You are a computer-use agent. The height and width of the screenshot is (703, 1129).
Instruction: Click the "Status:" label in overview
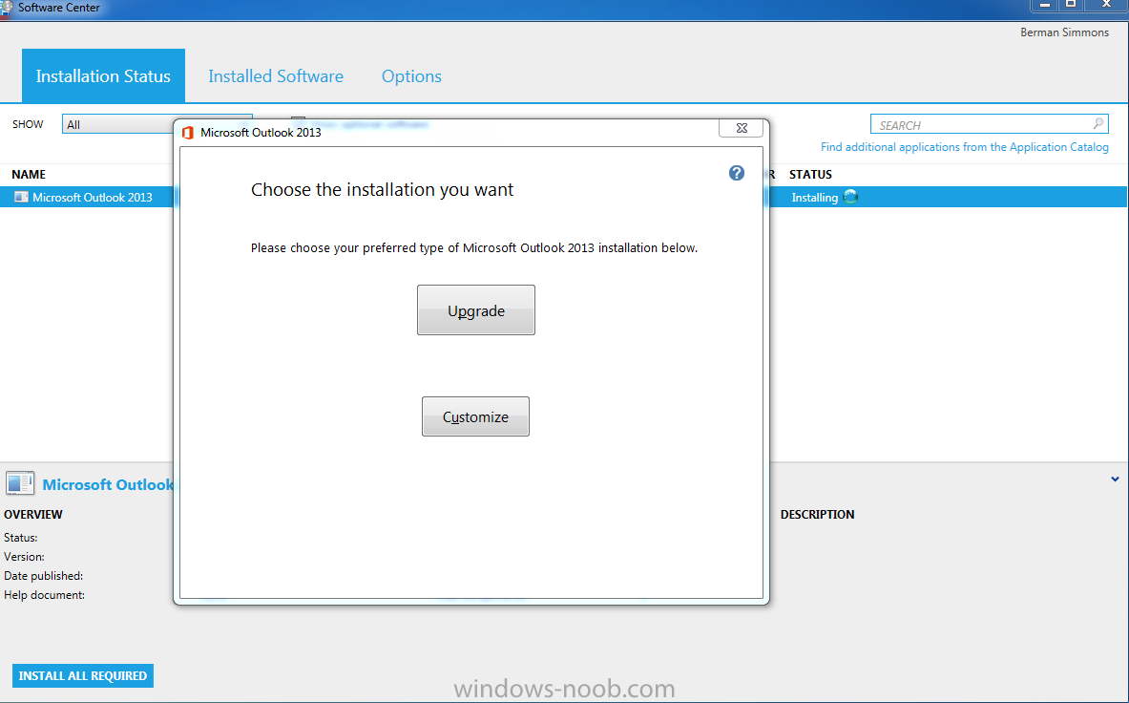(x=21, y=538)
